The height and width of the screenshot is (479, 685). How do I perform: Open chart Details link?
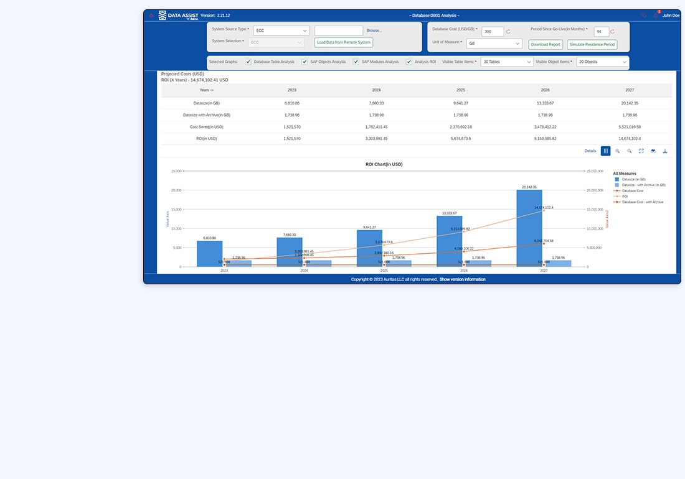590,151
